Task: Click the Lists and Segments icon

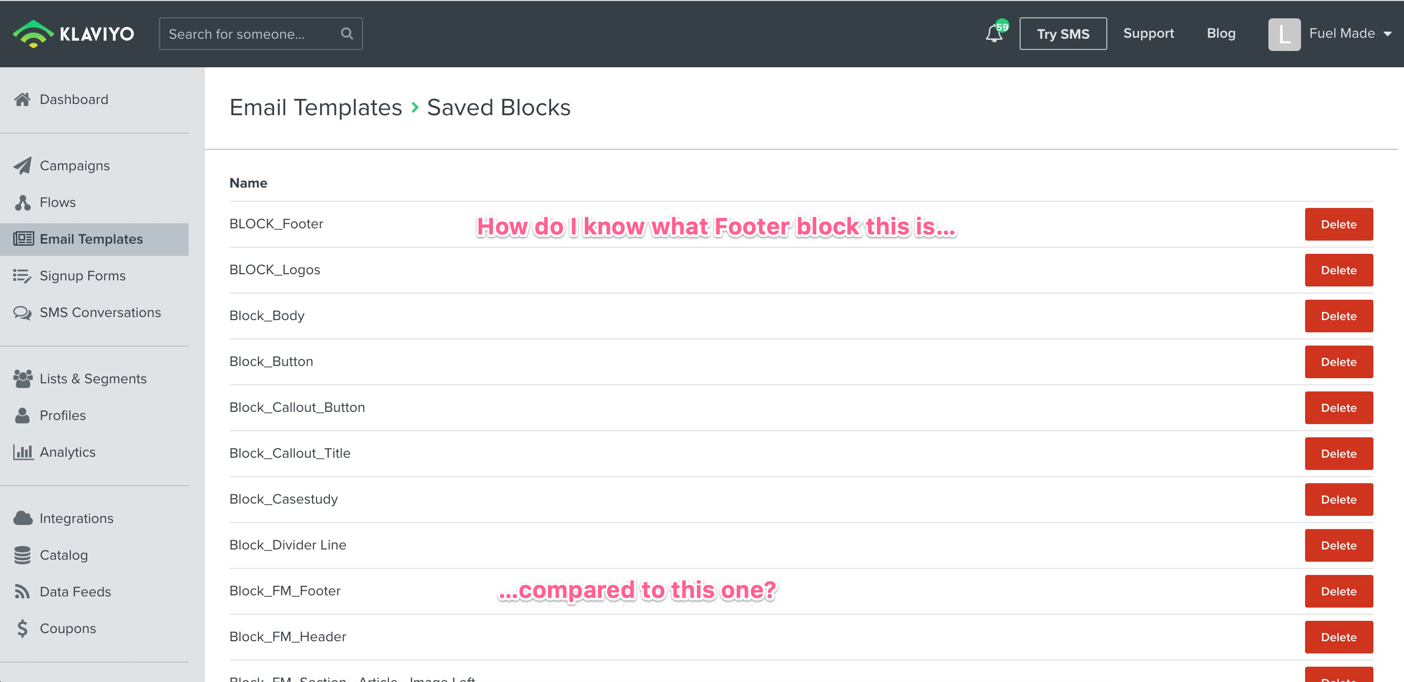Action: click(24, 378)
